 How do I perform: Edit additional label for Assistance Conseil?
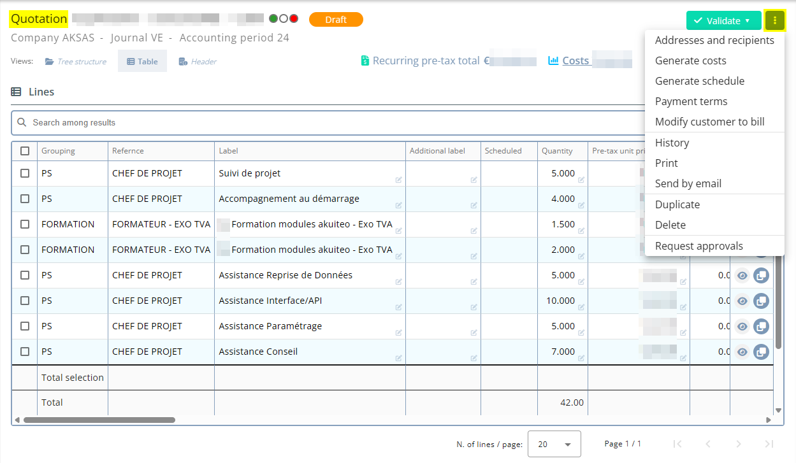(x=474, y=358)
